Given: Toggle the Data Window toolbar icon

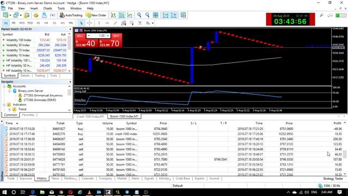Looking at the screenshot, I should [36, 15].
